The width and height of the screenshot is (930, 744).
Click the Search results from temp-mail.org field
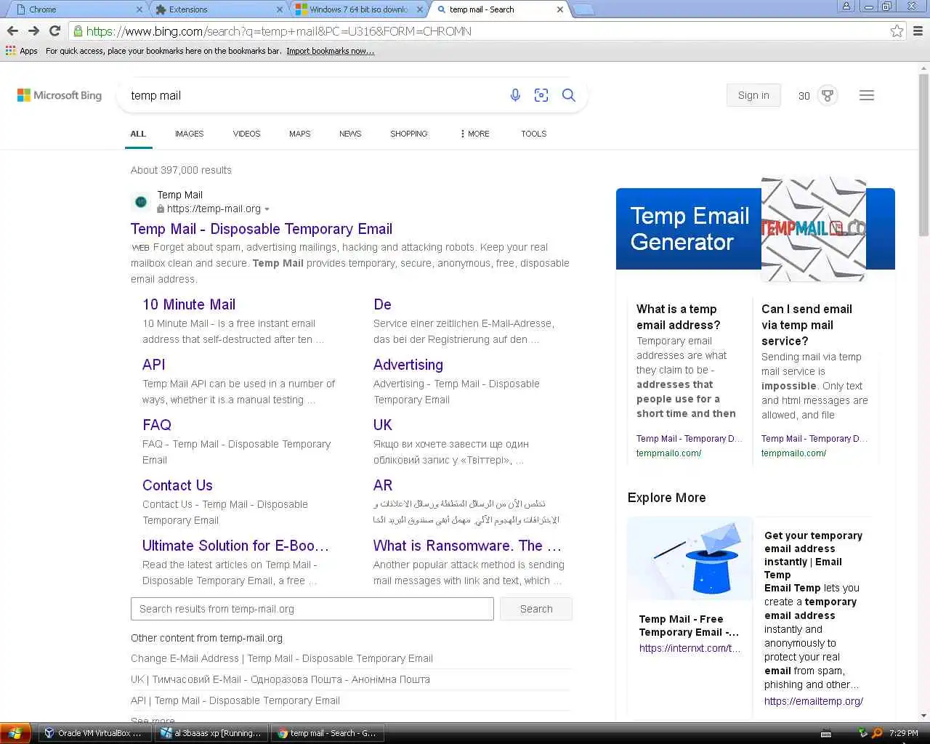(312, 609)
